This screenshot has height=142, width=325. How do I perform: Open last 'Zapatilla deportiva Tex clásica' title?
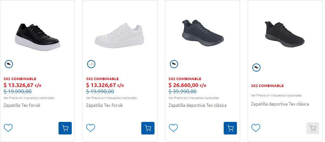click(280, 104)
